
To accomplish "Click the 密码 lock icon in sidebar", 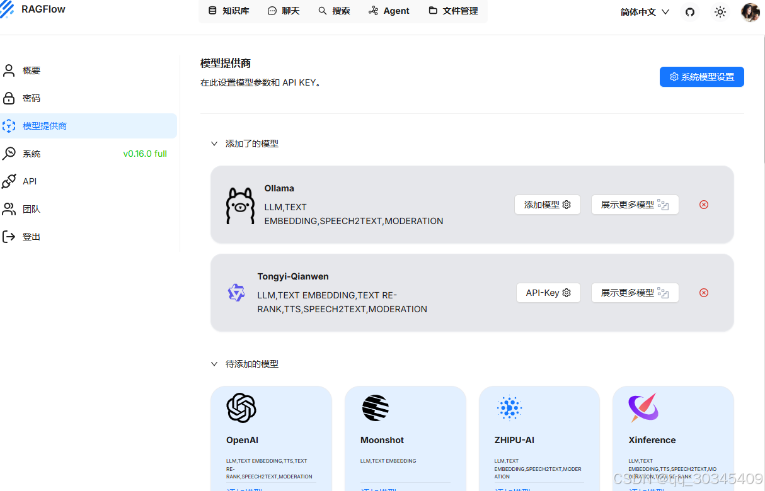I will click(x=9, y=98).
